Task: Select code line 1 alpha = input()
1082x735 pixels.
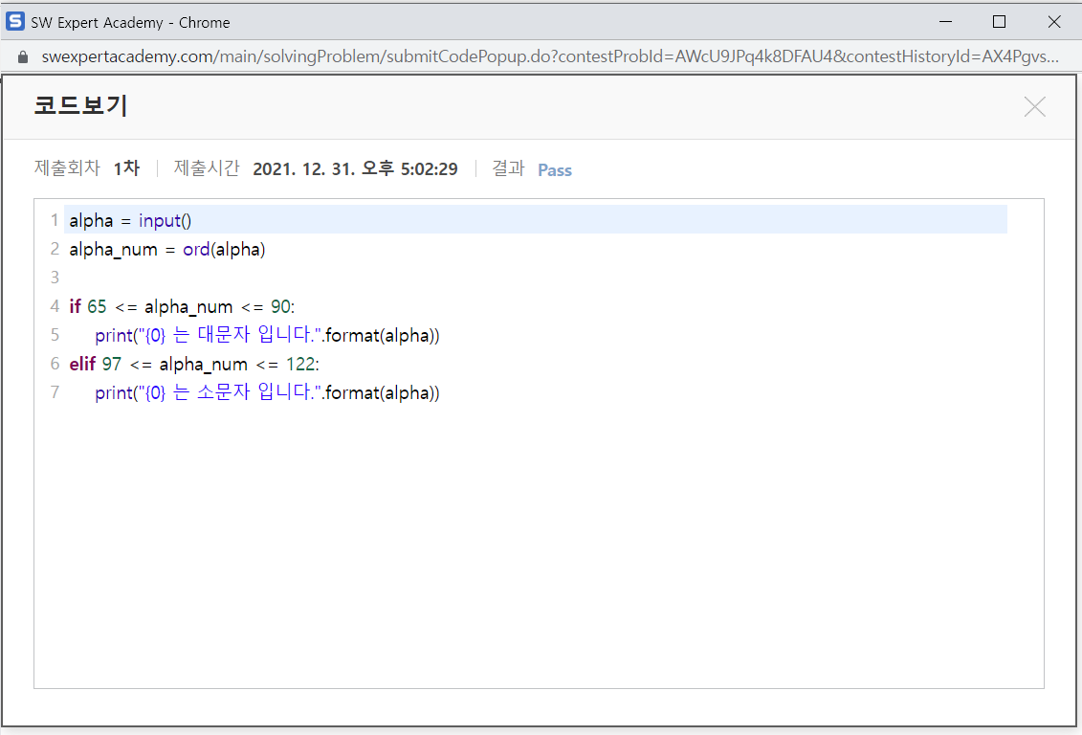Action: (x=536, y=219)
